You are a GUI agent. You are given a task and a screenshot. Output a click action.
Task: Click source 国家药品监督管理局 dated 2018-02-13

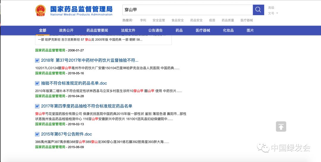click(50, 124)
